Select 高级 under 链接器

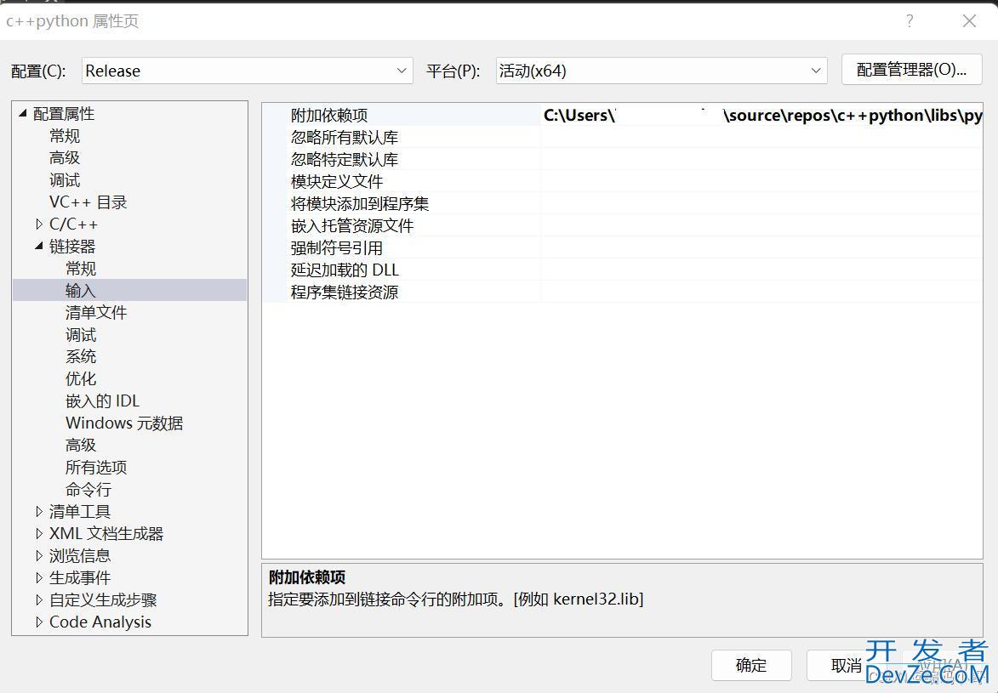81,445
